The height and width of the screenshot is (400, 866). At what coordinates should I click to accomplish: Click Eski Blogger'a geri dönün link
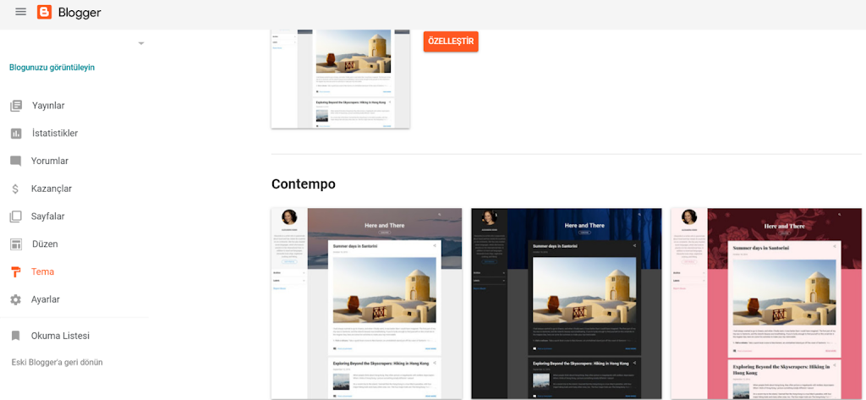[x=57, y=362]
